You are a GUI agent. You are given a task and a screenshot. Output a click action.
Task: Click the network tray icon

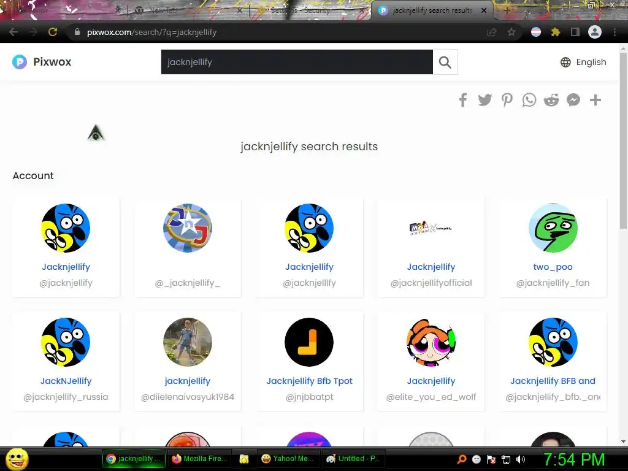[x=506, y=459]
